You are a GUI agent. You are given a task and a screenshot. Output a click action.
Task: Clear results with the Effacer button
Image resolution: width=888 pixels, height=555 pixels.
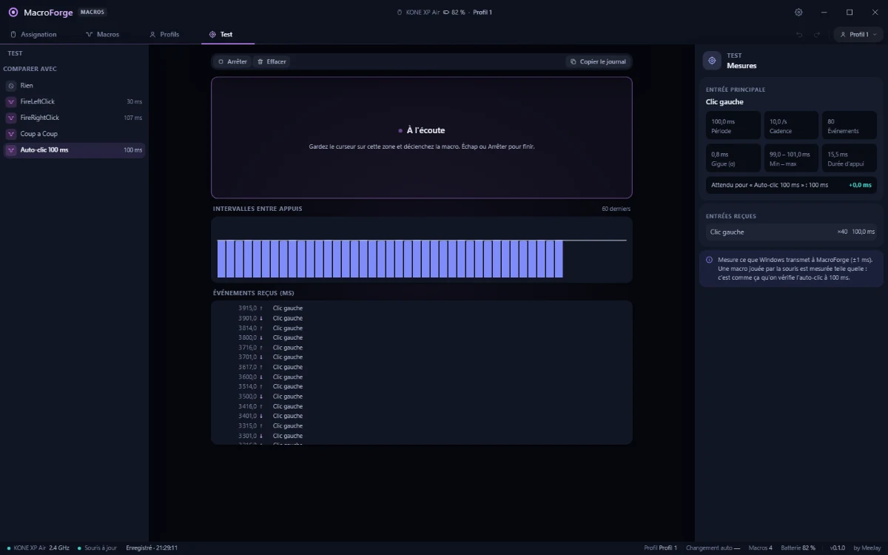272,61
